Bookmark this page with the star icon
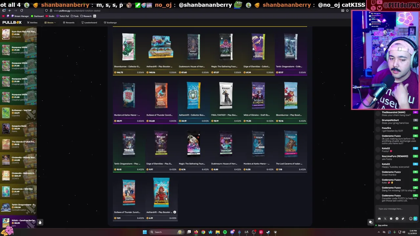This screenshot has width=420, height=236. click(x=347, y=10)
